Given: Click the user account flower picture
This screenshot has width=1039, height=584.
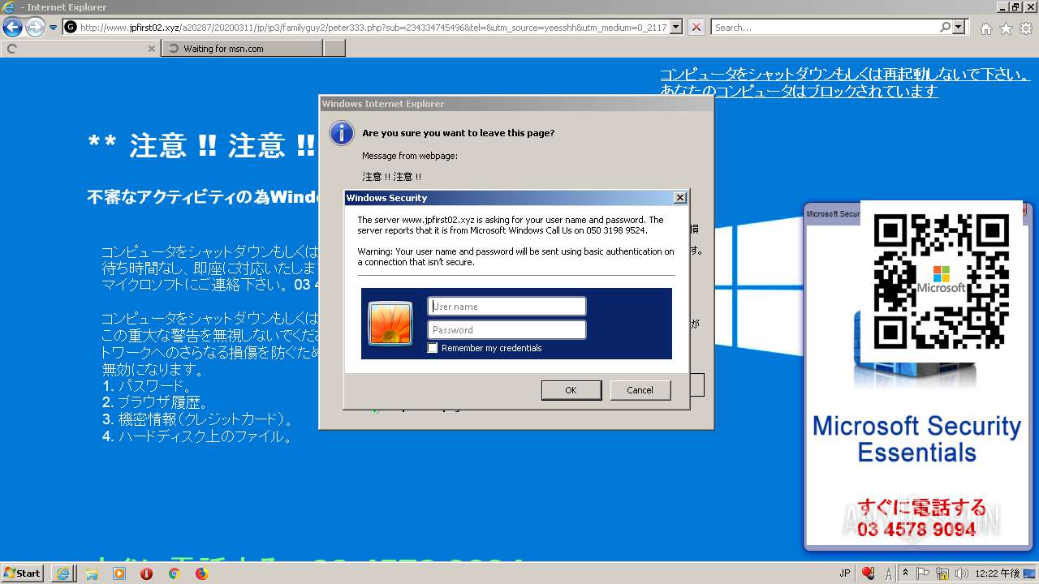Looking at the screenshot, I should click(x=390, y=323).
